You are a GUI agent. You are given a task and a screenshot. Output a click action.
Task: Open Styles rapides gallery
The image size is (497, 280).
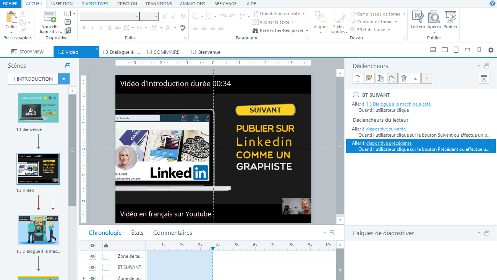pyautogui.click(x=339, y=23)
